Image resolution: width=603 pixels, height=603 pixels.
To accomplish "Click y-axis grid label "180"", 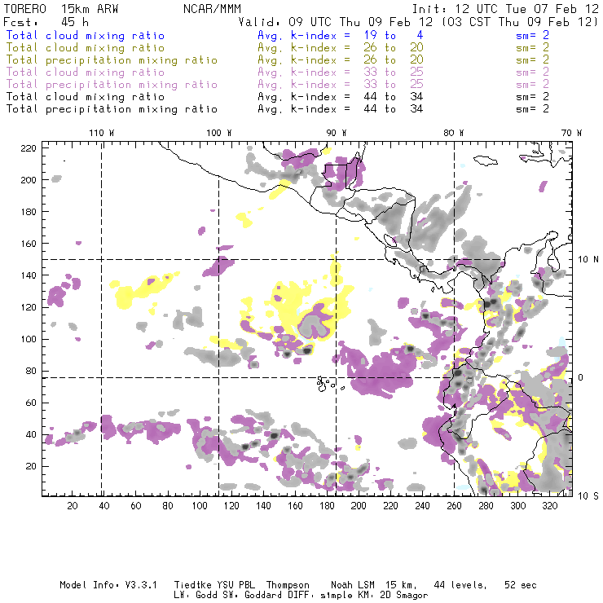I will [x=29, y=212].
